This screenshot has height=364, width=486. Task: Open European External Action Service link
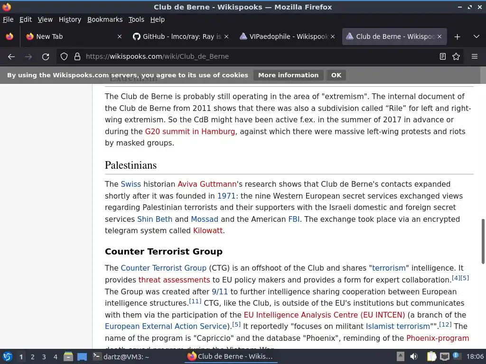pos(166,327)
